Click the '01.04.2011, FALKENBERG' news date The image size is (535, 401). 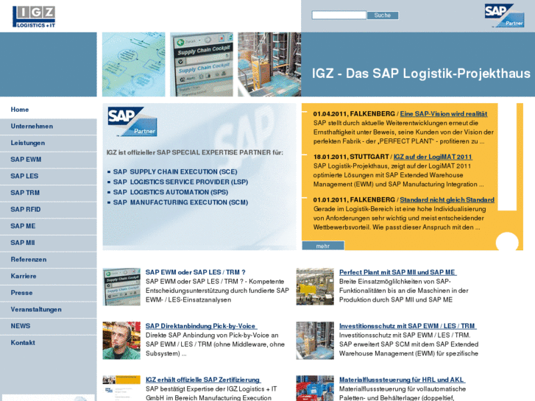[x=354, y=114]
